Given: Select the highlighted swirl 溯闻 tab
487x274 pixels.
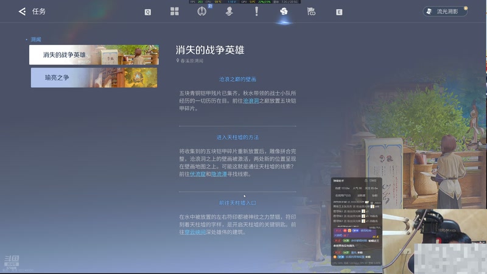Looking at the screenshot, I should click(284, 12).
